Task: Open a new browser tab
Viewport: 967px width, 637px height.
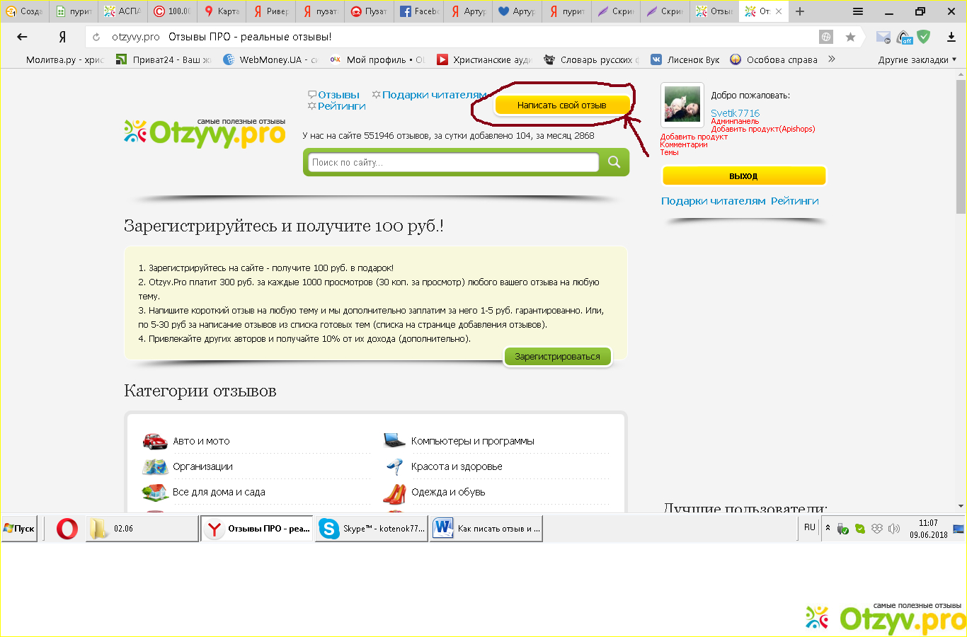Action: pos(800,11)
